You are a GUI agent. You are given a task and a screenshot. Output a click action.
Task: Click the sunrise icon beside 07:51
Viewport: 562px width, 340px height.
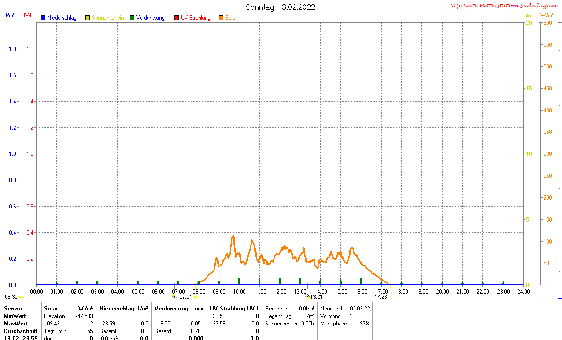(195, 297)
